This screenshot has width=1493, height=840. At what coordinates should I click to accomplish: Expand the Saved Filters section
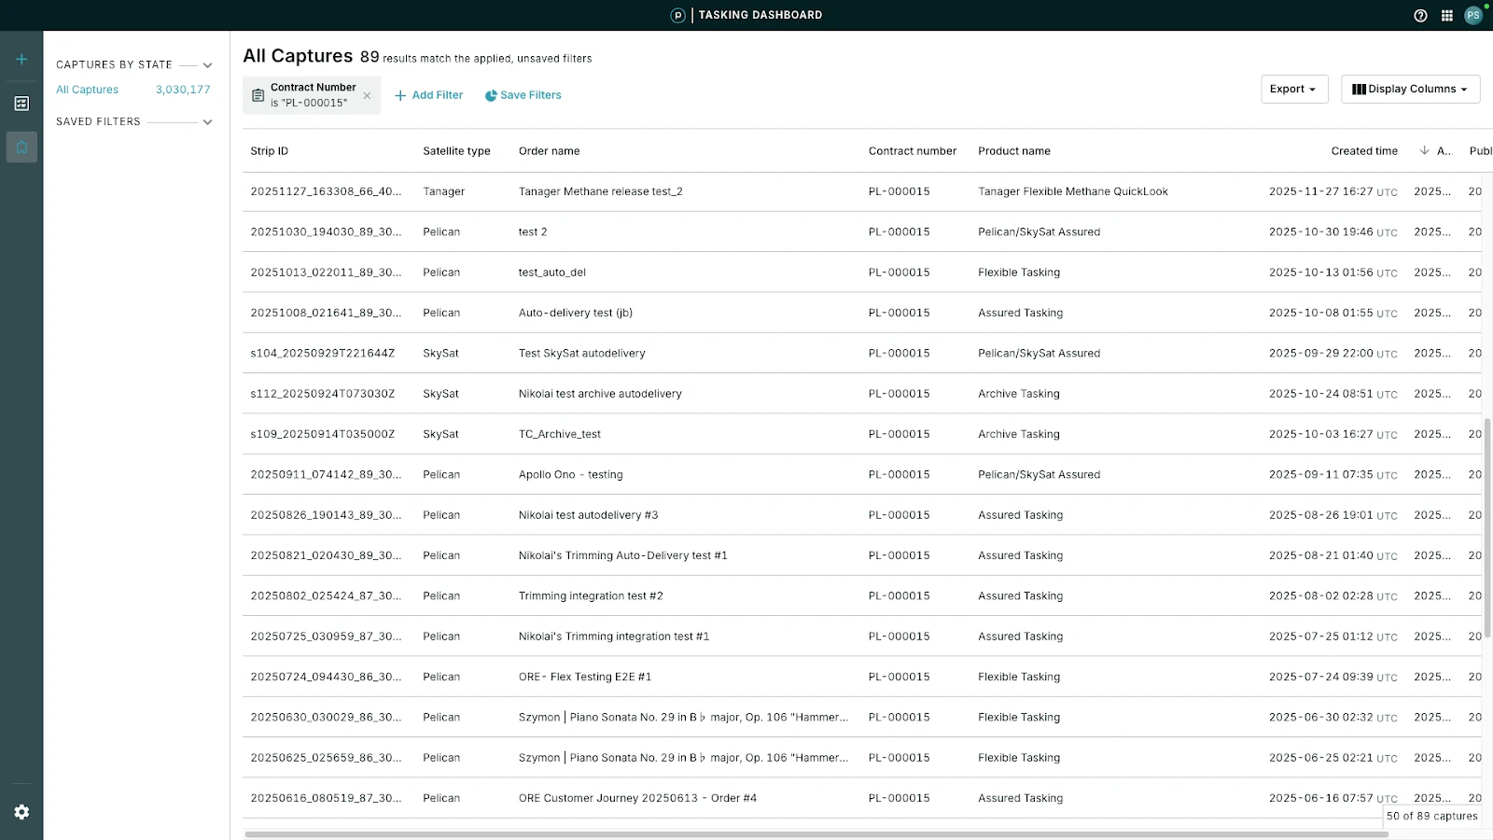[207, 122]
